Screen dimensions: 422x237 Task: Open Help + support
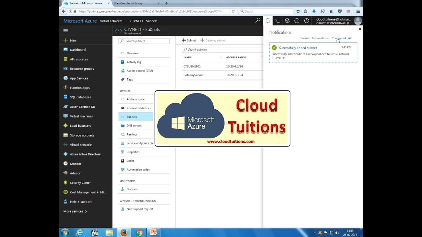(80, 202)
